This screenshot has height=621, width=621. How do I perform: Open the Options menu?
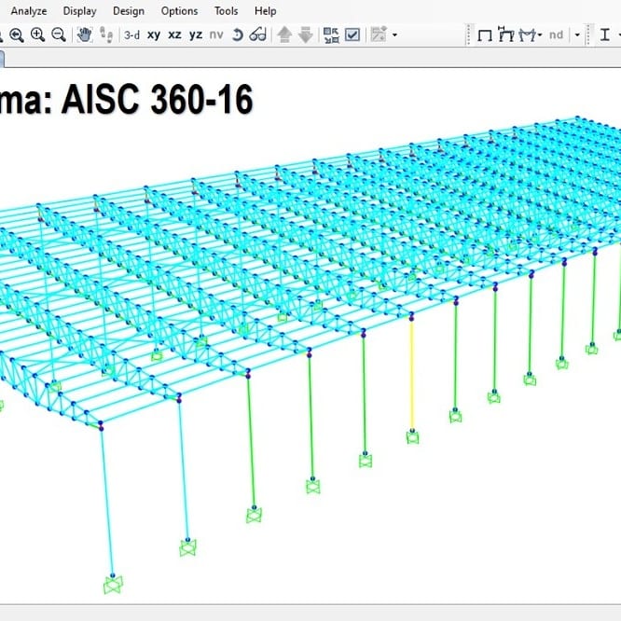pos(179,11)
